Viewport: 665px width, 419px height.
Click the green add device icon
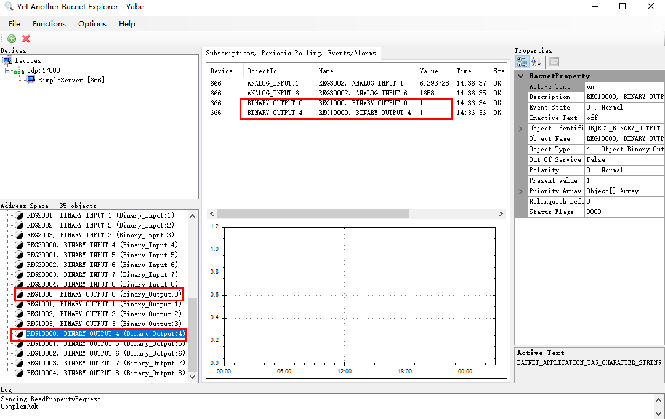tap(12, 39)
